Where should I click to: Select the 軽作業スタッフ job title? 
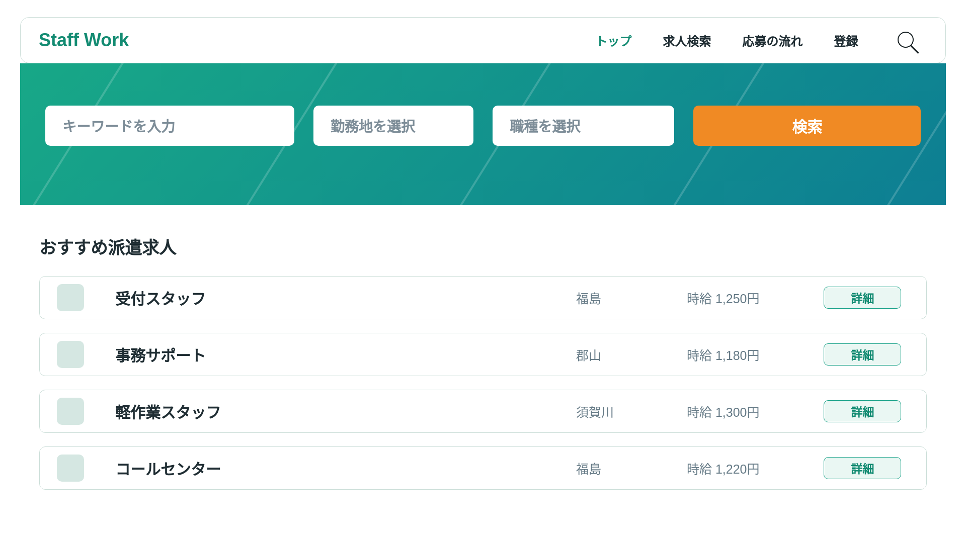(168, 412)
